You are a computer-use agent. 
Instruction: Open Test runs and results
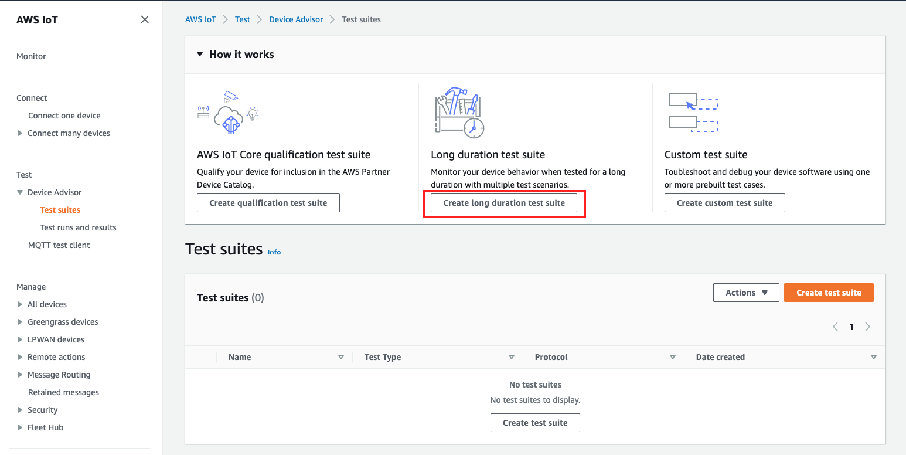click(77, 227)
